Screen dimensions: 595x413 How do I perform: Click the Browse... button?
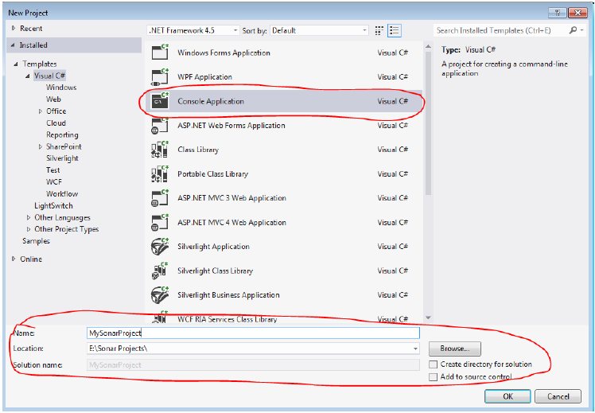pos(455,349)
